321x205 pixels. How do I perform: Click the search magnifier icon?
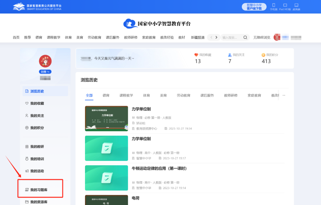click(x=245, y=37)
